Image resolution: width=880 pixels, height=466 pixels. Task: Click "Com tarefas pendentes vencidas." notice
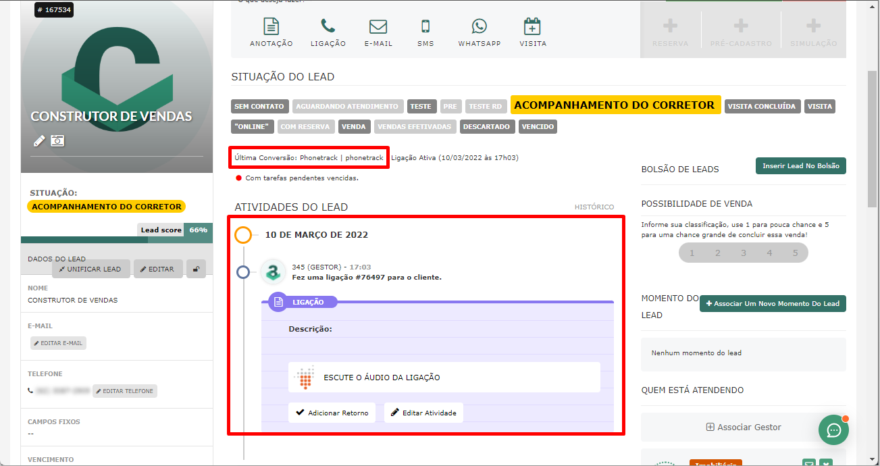click(302, 178)
